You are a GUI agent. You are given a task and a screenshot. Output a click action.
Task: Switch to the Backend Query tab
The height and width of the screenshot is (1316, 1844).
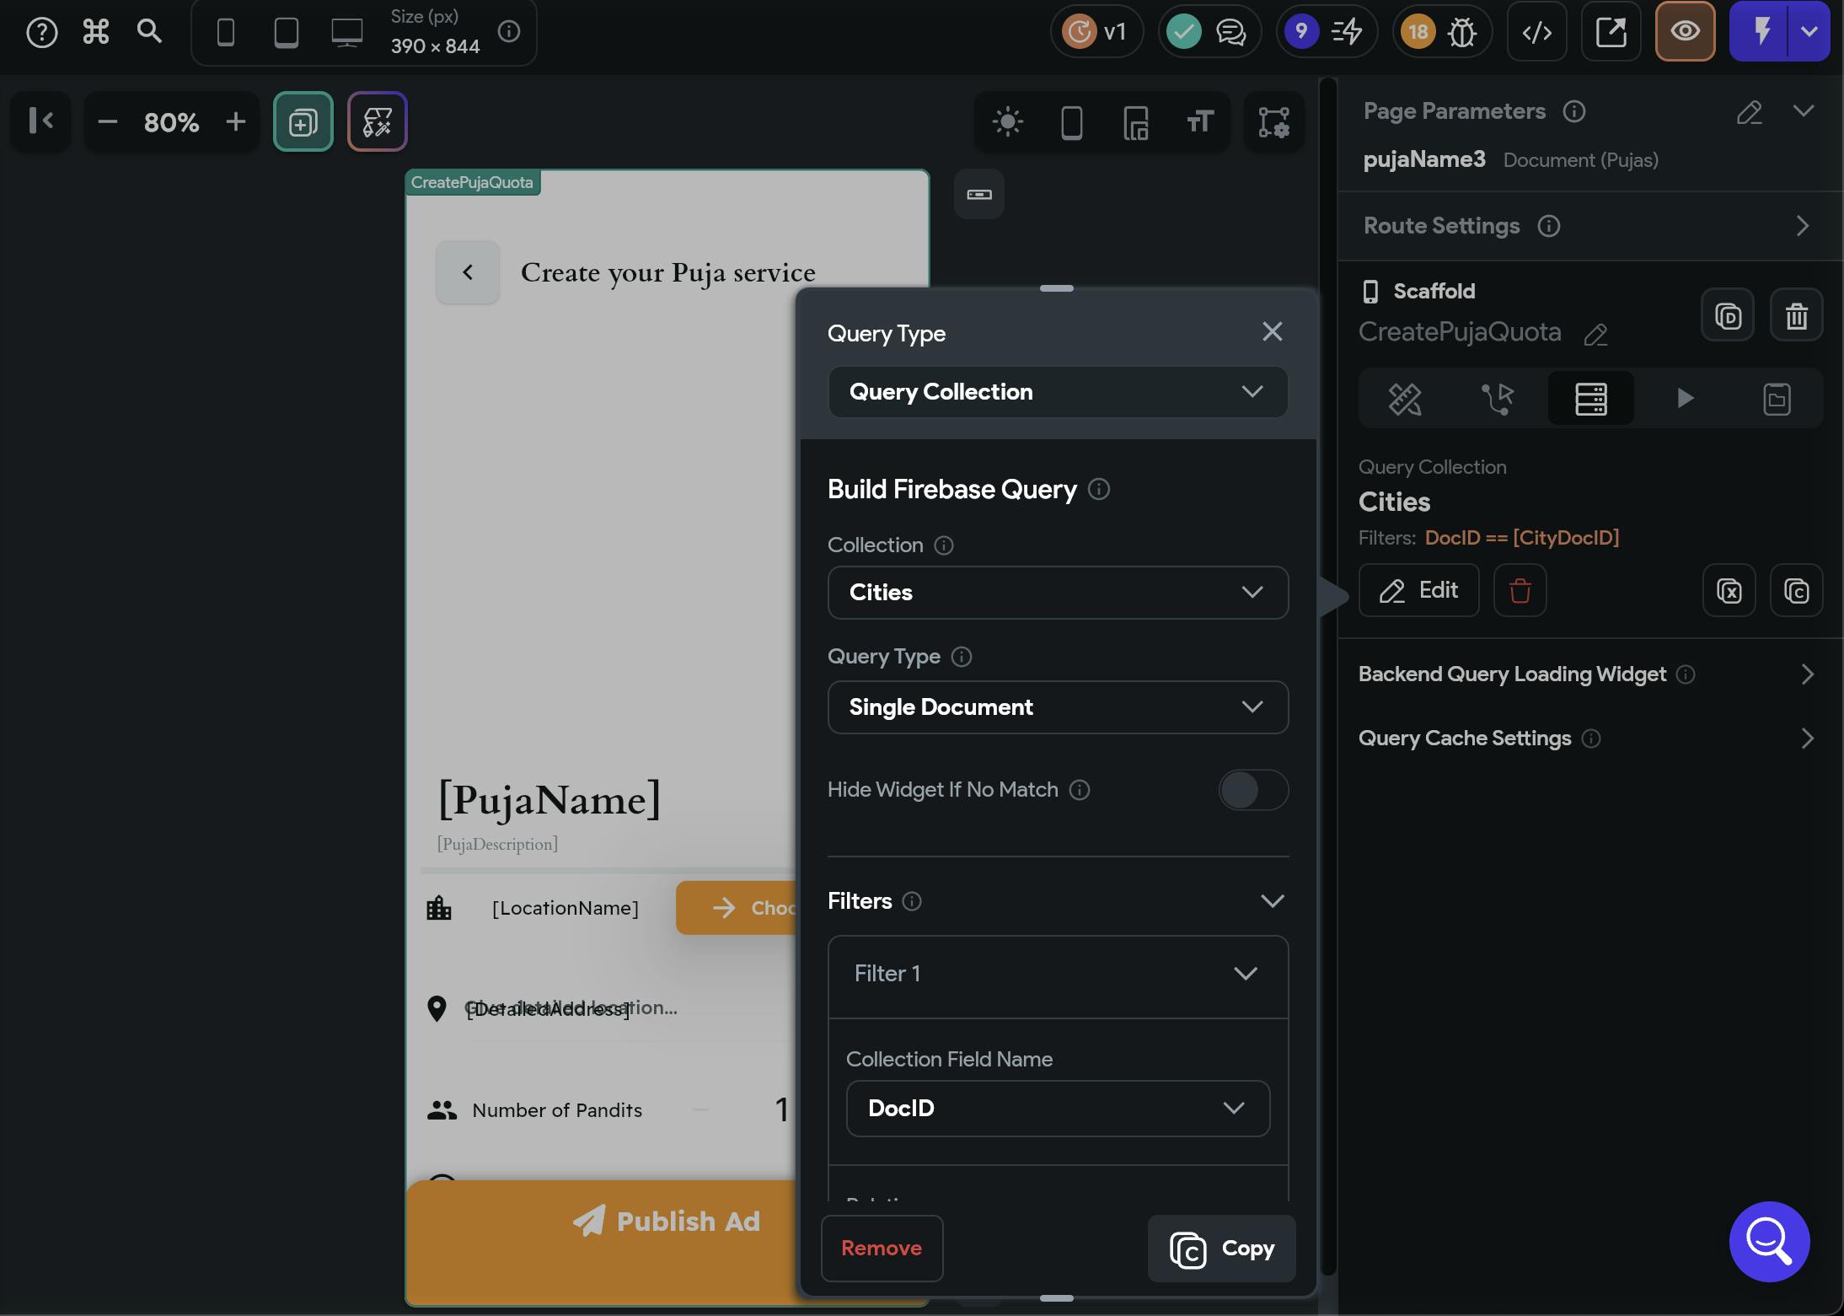point(1590,398)
